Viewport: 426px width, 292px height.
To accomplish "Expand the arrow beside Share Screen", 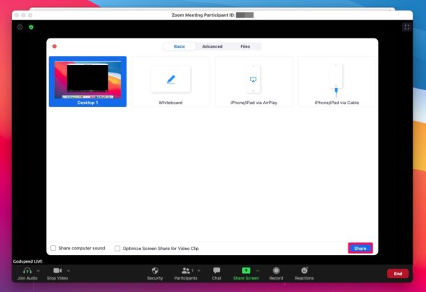I will click(258, 270).
